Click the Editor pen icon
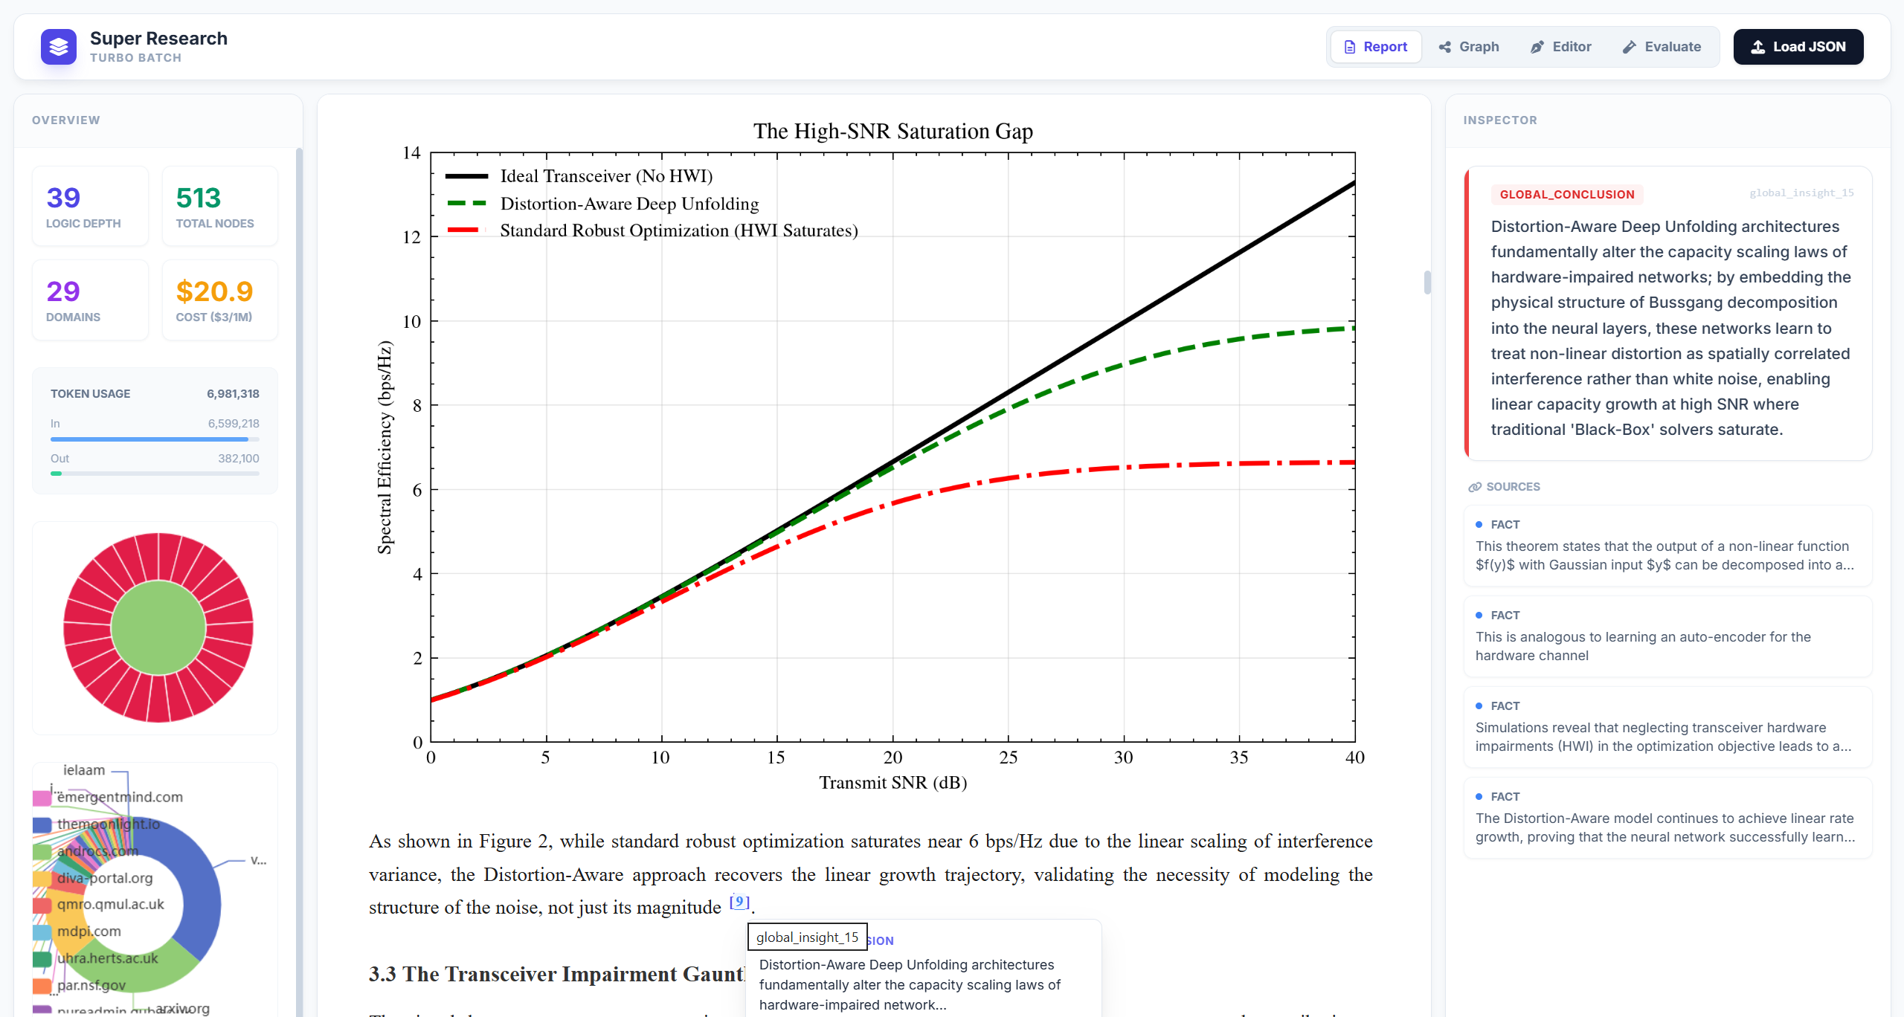The height and width of the screenshot is (1017, 1904). coord(1537,47)
